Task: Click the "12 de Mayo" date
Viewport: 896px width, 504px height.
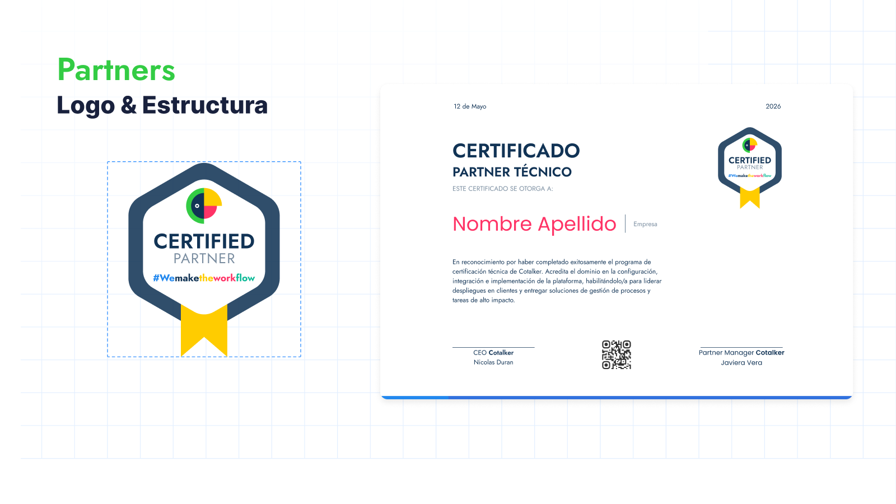Action: (x=470, y=106)
